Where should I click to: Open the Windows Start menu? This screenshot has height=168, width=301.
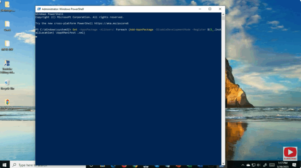click(x=5, y=165)
